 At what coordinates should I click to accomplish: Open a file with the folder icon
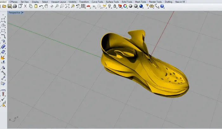pos(4,6)
